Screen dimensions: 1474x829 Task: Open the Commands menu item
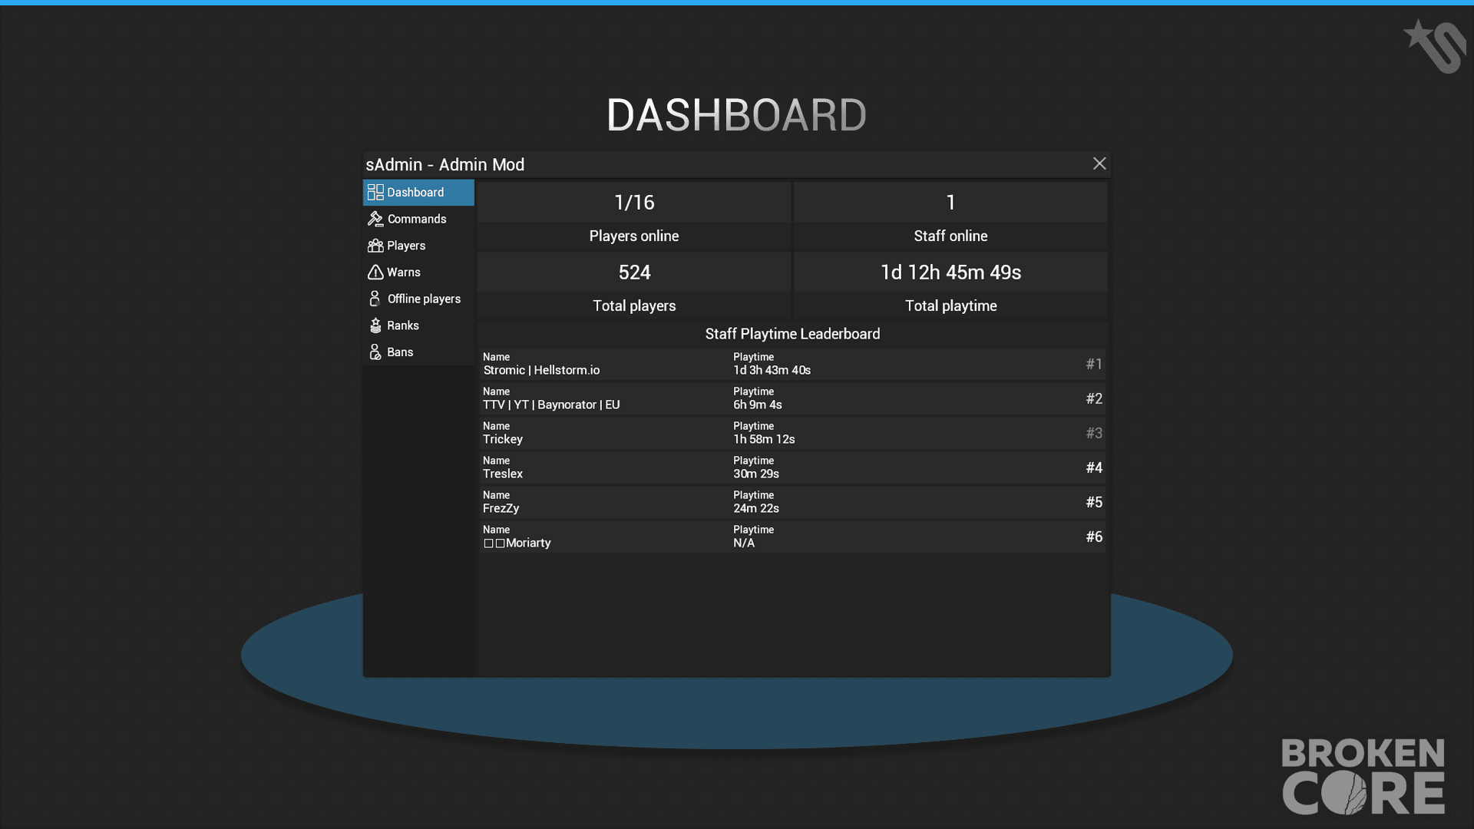418,219
